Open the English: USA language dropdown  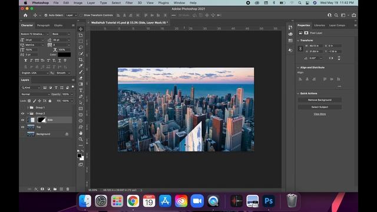coord(35,73)
